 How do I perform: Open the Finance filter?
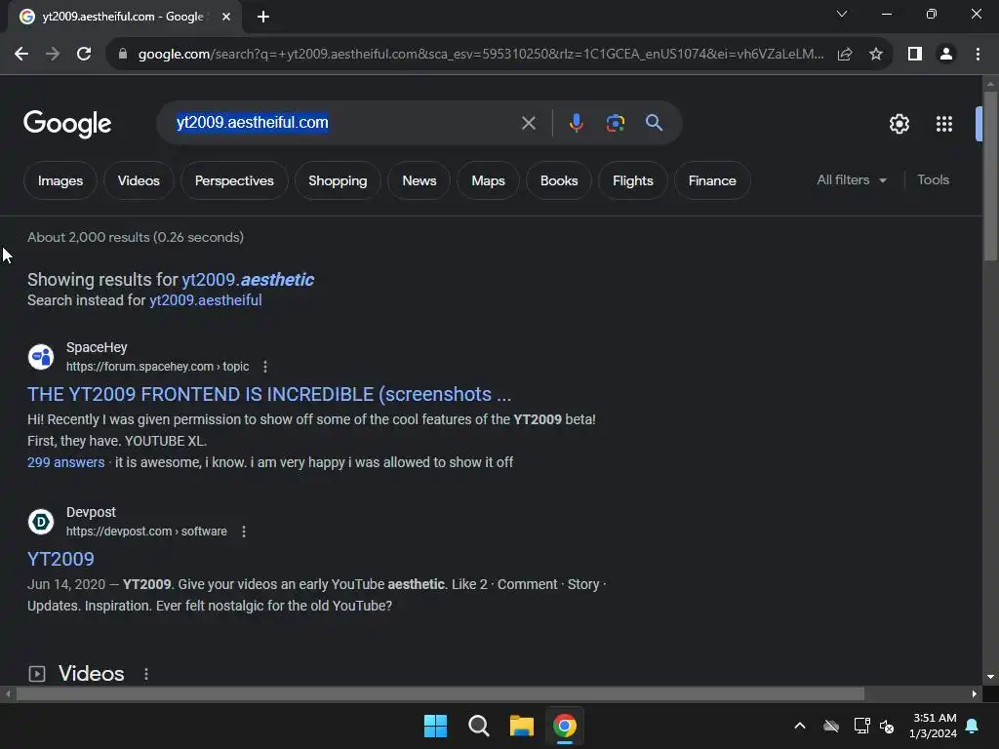coord(712,180)
